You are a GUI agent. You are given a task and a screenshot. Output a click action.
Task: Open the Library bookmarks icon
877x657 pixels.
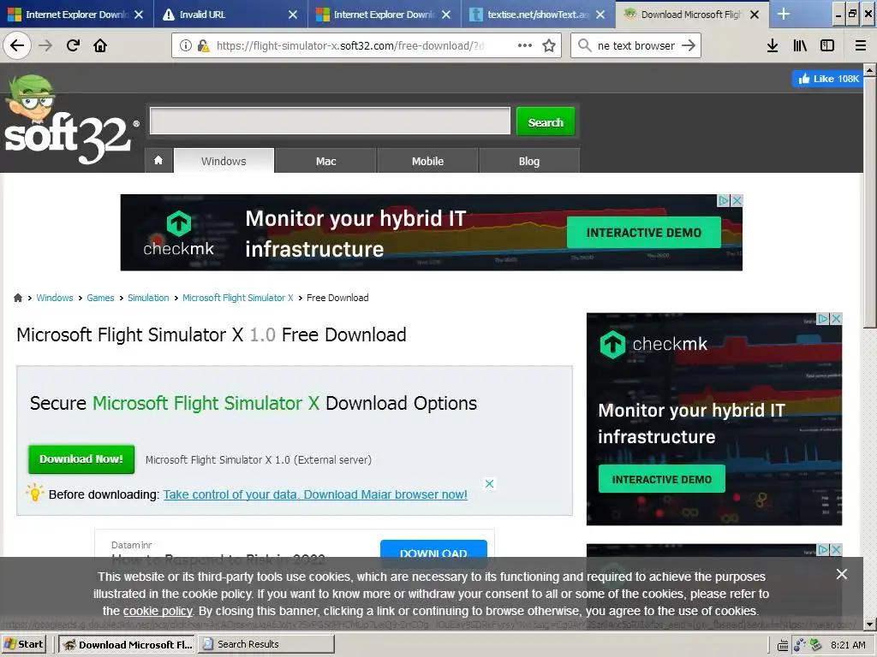click(800, 46)
